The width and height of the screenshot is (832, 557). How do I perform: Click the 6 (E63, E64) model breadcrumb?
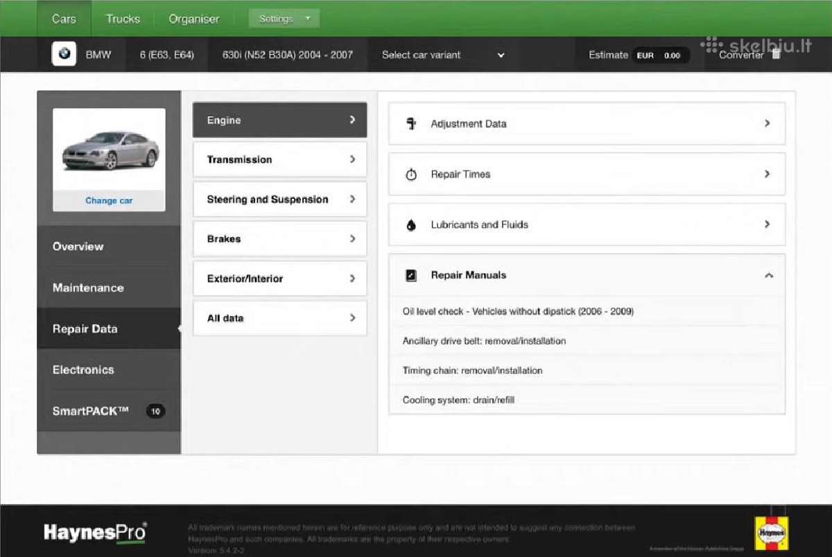click(x=166, y=55)
